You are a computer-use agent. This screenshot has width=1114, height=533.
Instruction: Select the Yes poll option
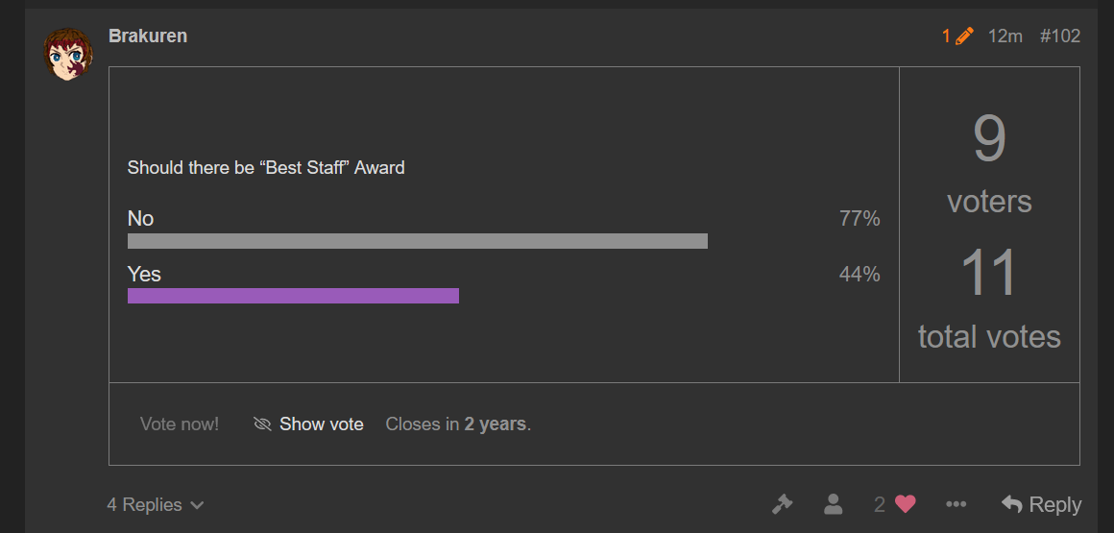144,274
